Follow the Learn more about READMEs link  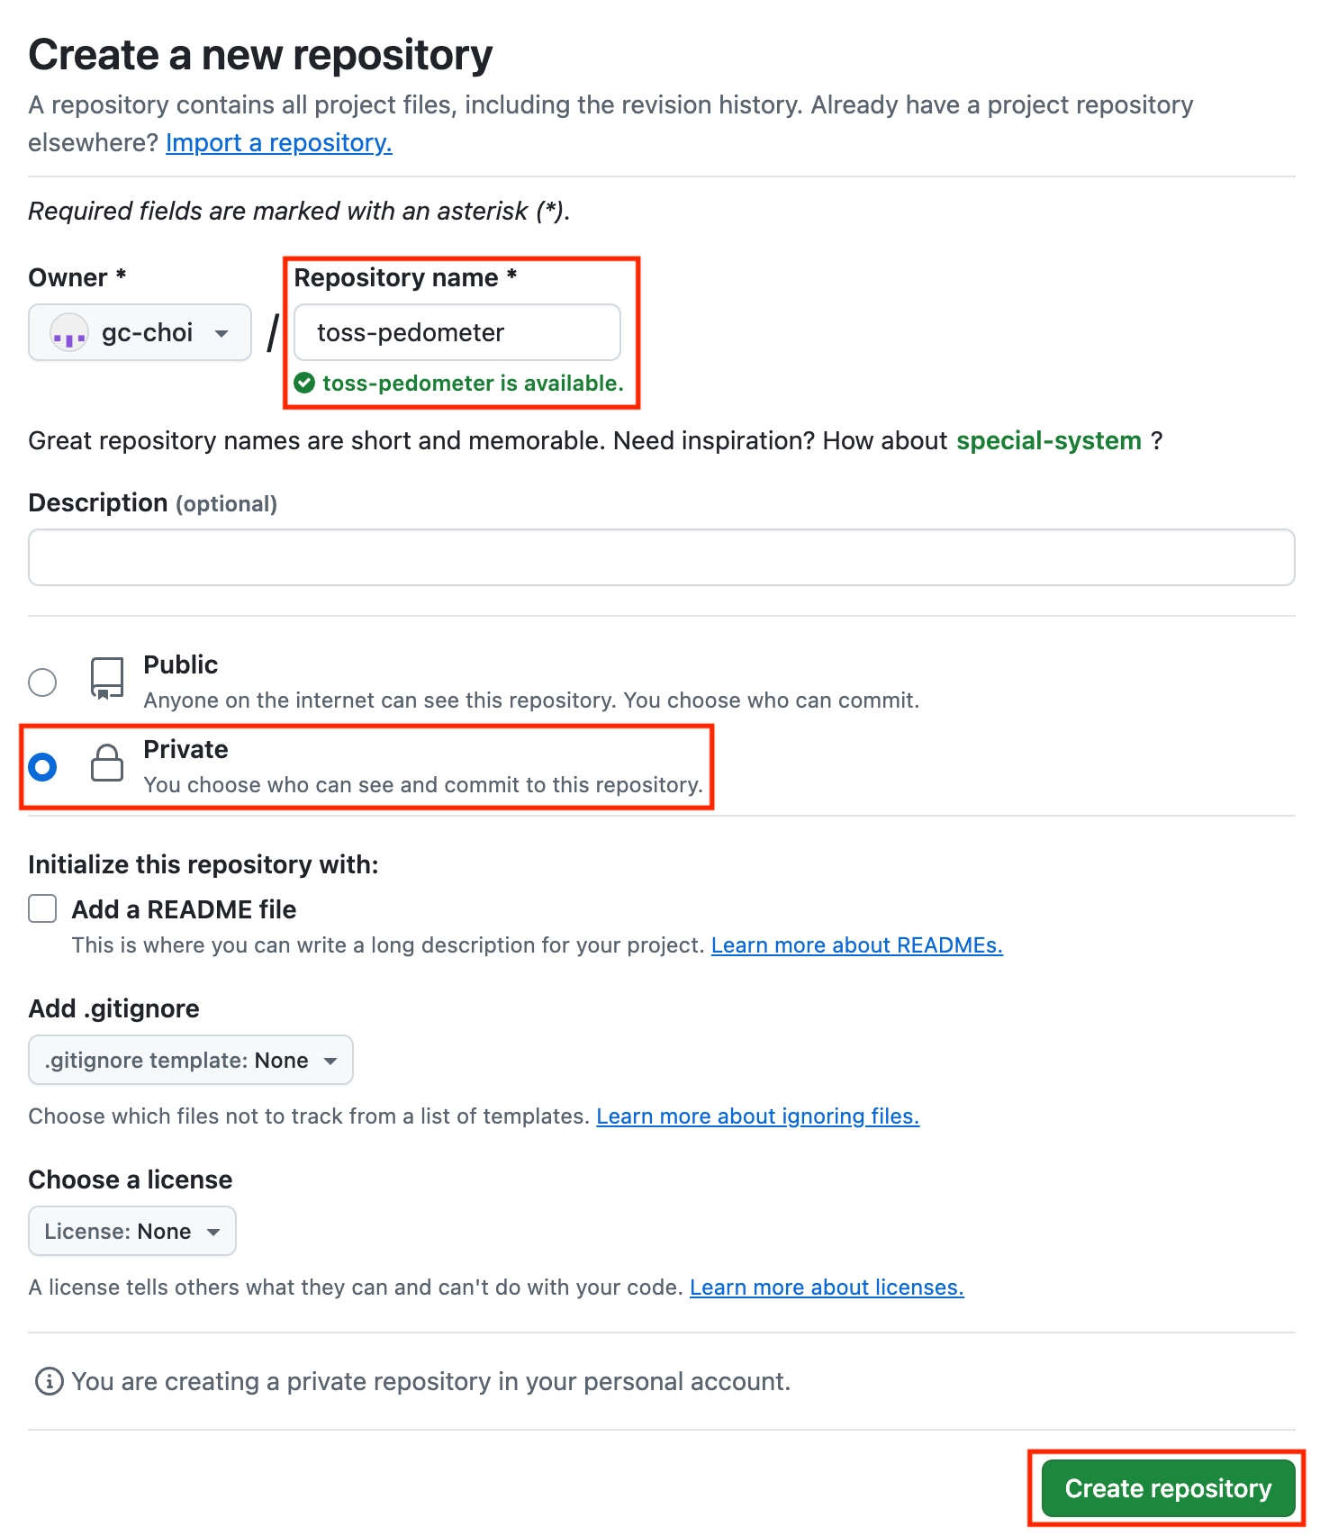tap(856, 945)
